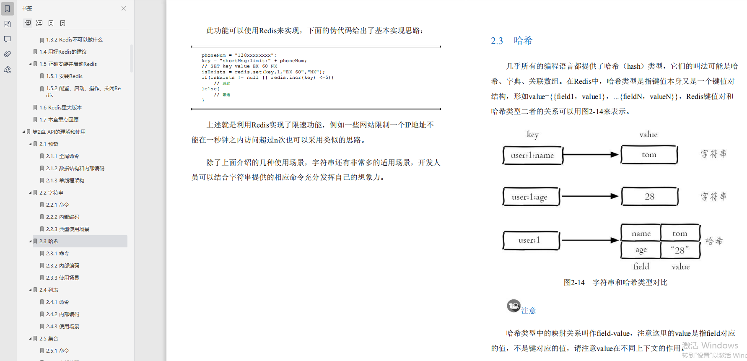Open the comments panel sidebar icon
The image size is (747, 361).
8,39
